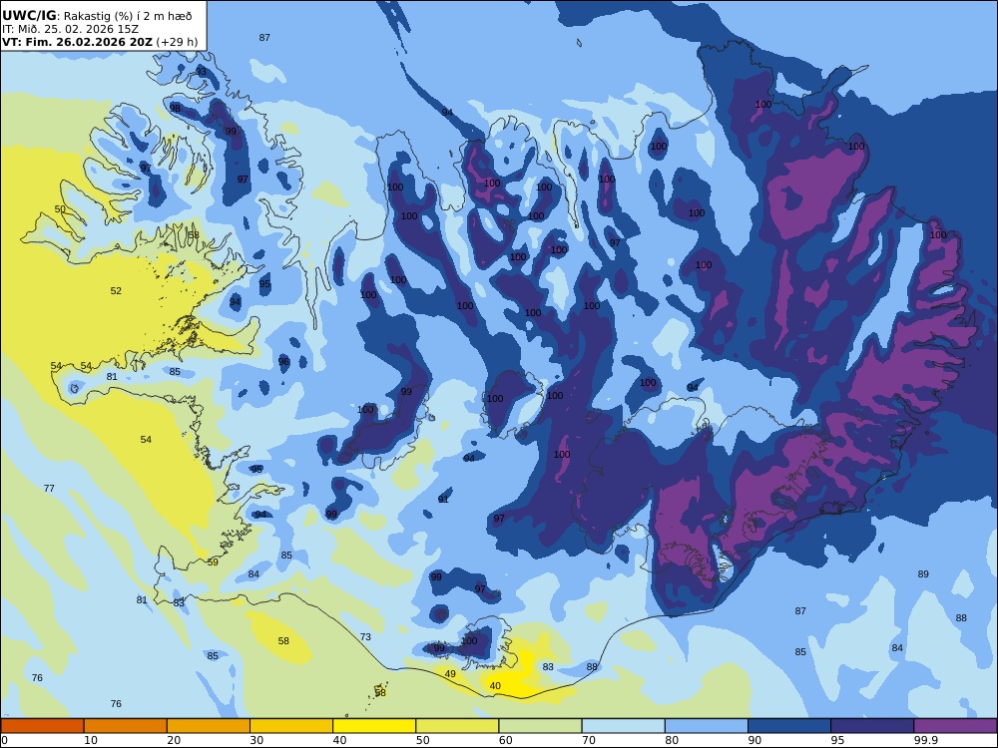Viewport: 998px width, 748px height.
Task: Click the dark blue 90–95 legend swatch
Action: point(789,726)
